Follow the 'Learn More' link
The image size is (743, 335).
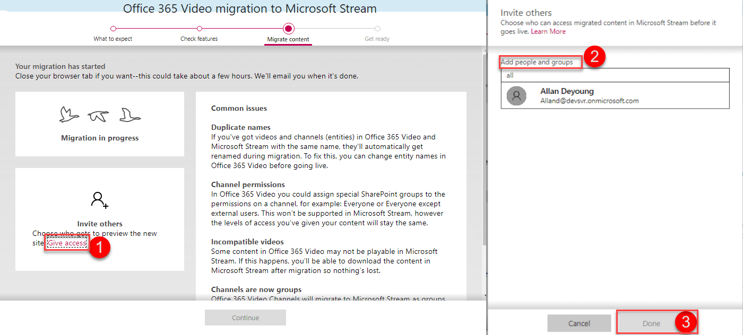548,32
